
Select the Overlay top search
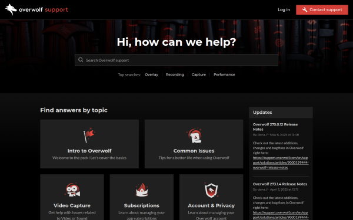pyautogui.click(x=151, y=75)
